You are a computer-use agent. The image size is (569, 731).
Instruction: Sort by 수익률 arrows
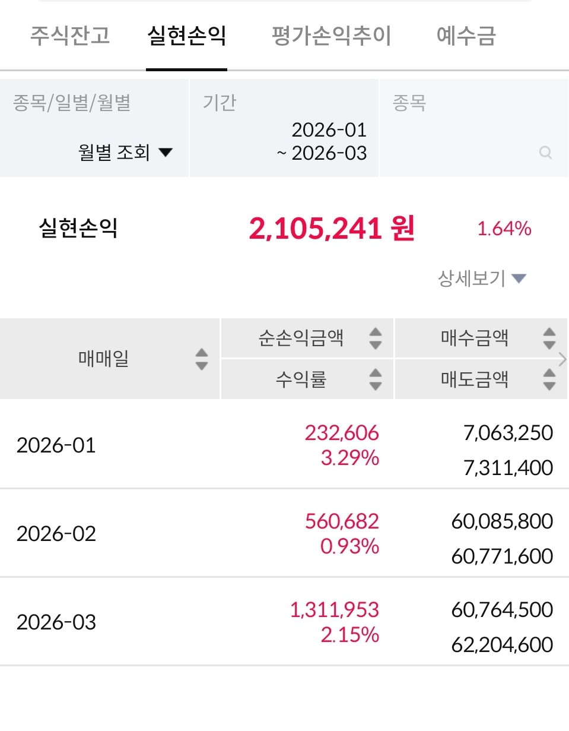[375, 379]
